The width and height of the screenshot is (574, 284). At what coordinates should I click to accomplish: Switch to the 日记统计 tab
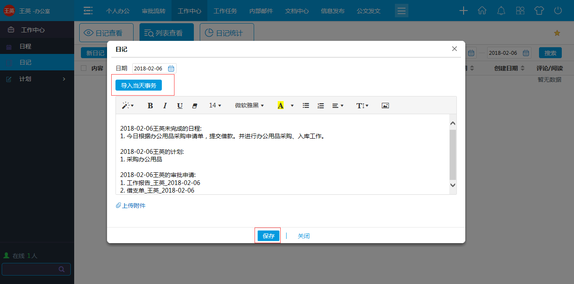click(x=227, y=33)
